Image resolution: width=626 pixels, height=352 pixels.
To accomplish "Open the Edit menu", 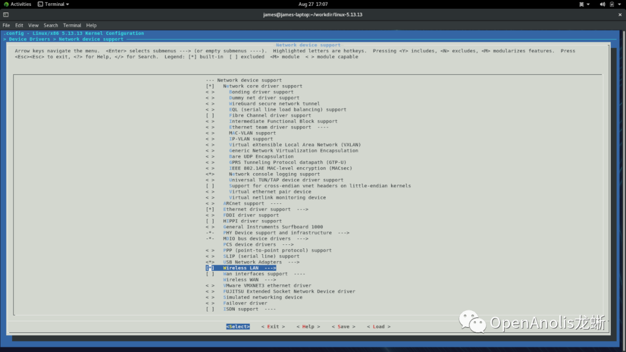I will [x=19, y=25].
